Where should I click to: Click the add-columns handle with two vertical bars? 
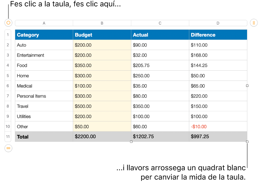(254, 23)
